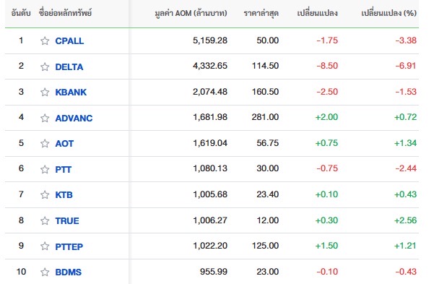The width and height of the screenshot is (434, 284).
Task: Sort by เปลี่ยนแปลง (%) column header
Action: 389,13
